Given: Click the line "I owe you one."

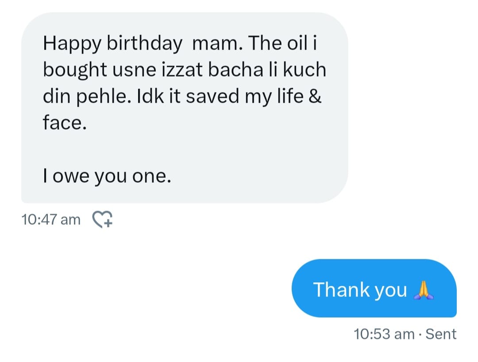Looking at the screenshot, I should coord(107,177).
